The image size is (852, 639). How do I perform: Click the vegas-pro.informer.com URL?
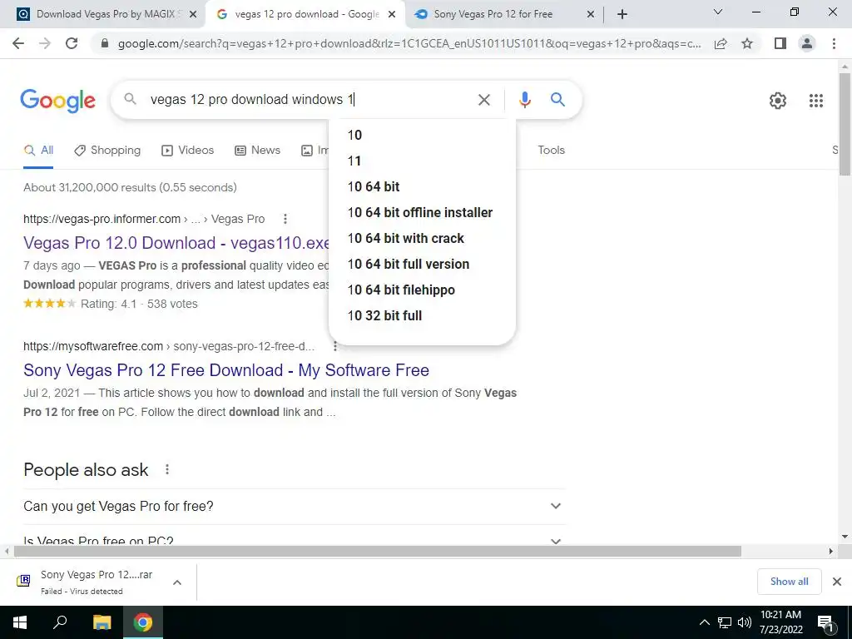(x=102, y=219)
